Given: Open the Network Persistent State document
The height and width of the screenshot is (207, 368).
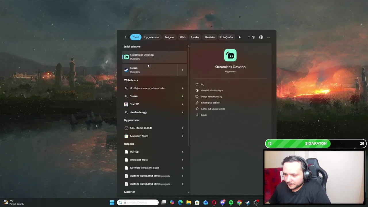Looking at the screenshot, I should 155,168.
